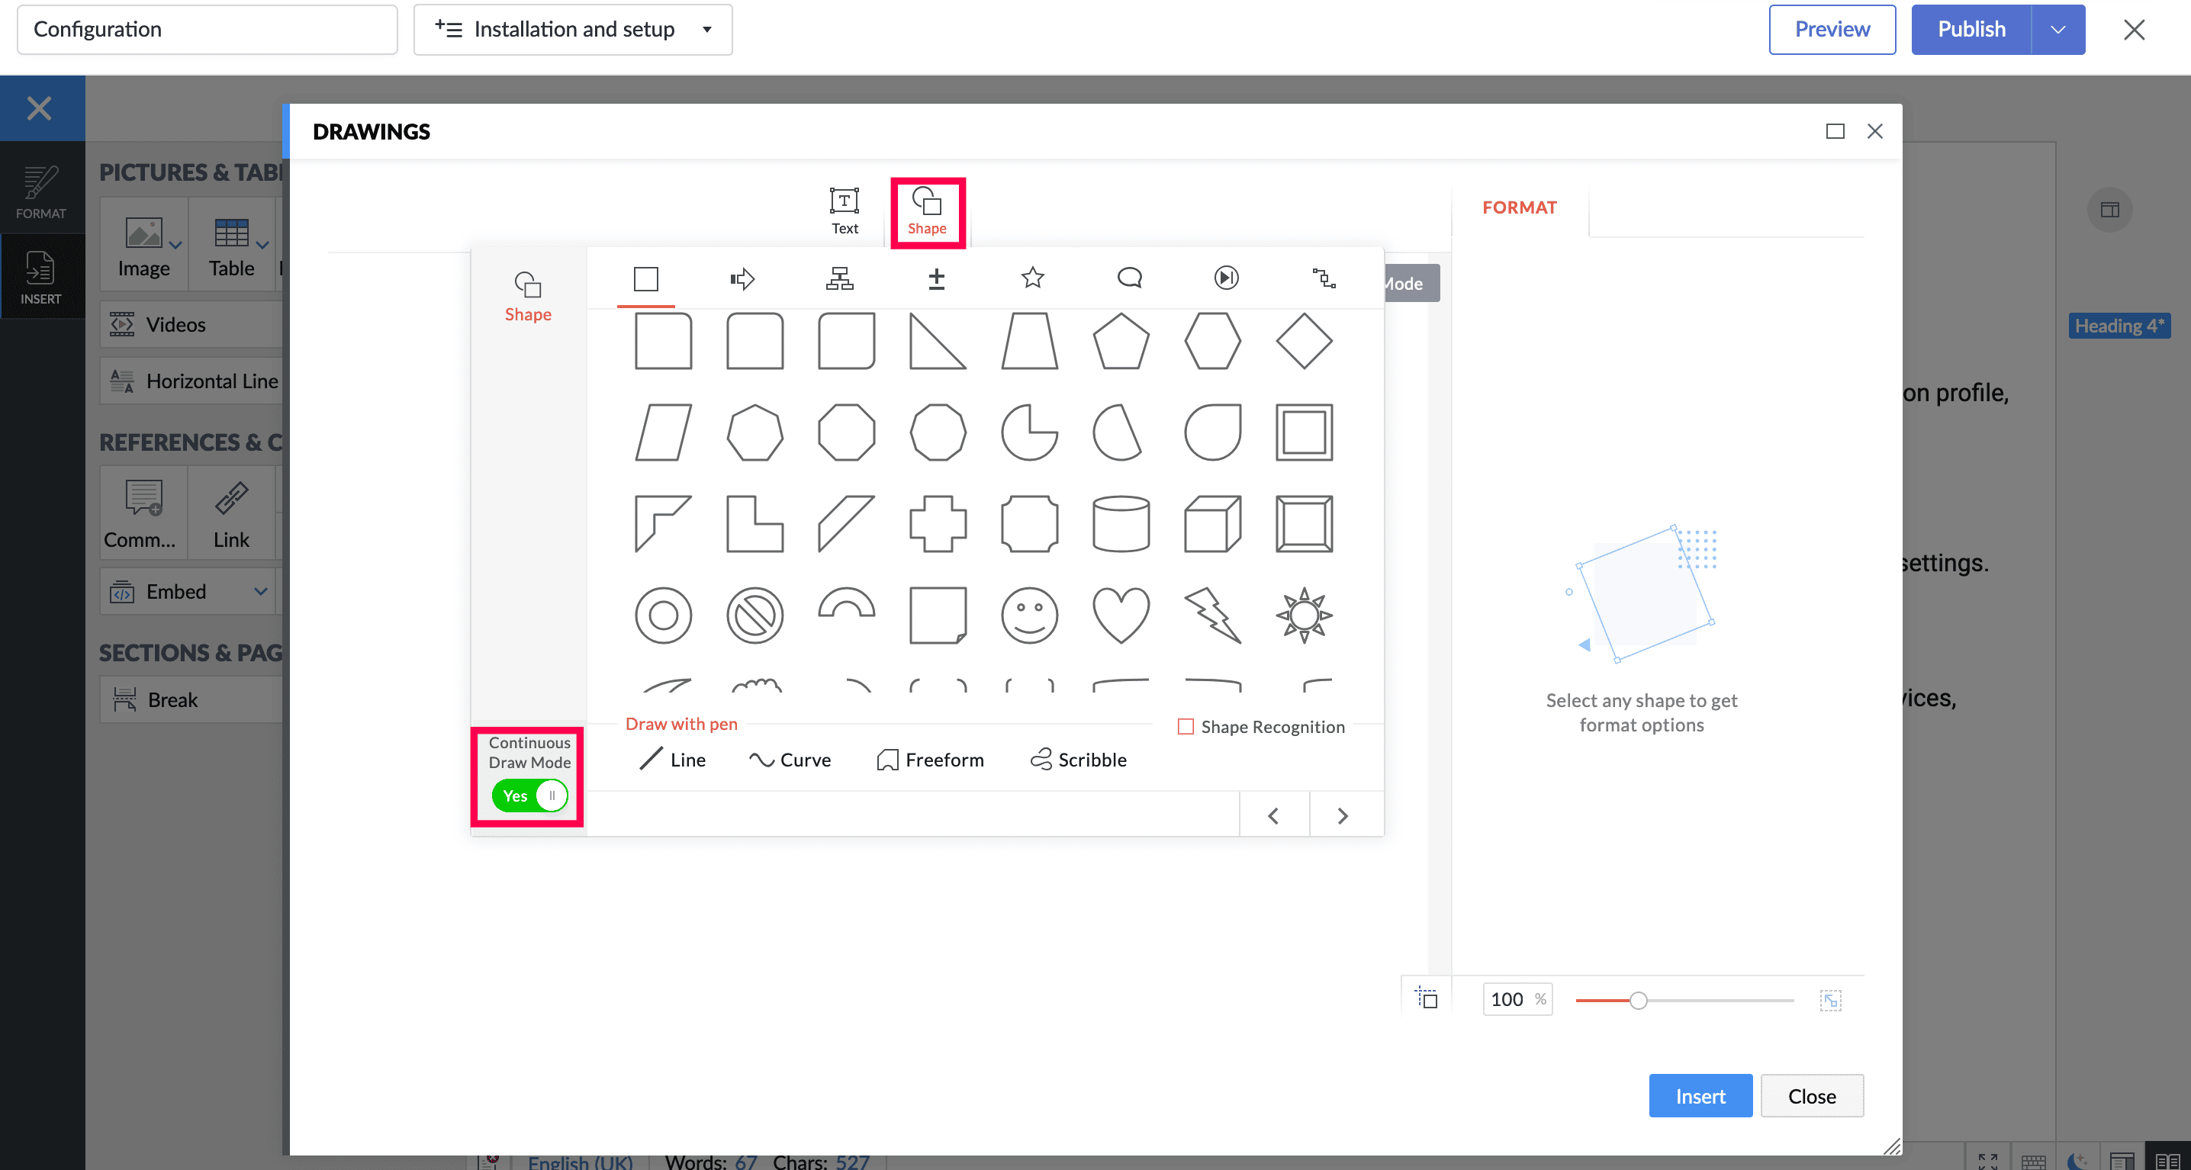Image resolution: width=2191 pixels, height=1170 pixels.
Task: Pick the smiley face shape
Action: click(x=1029, y=615)
